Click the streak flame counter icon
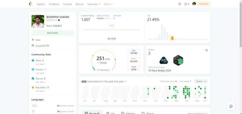This screenshot has height=114, width=242. 185,4
